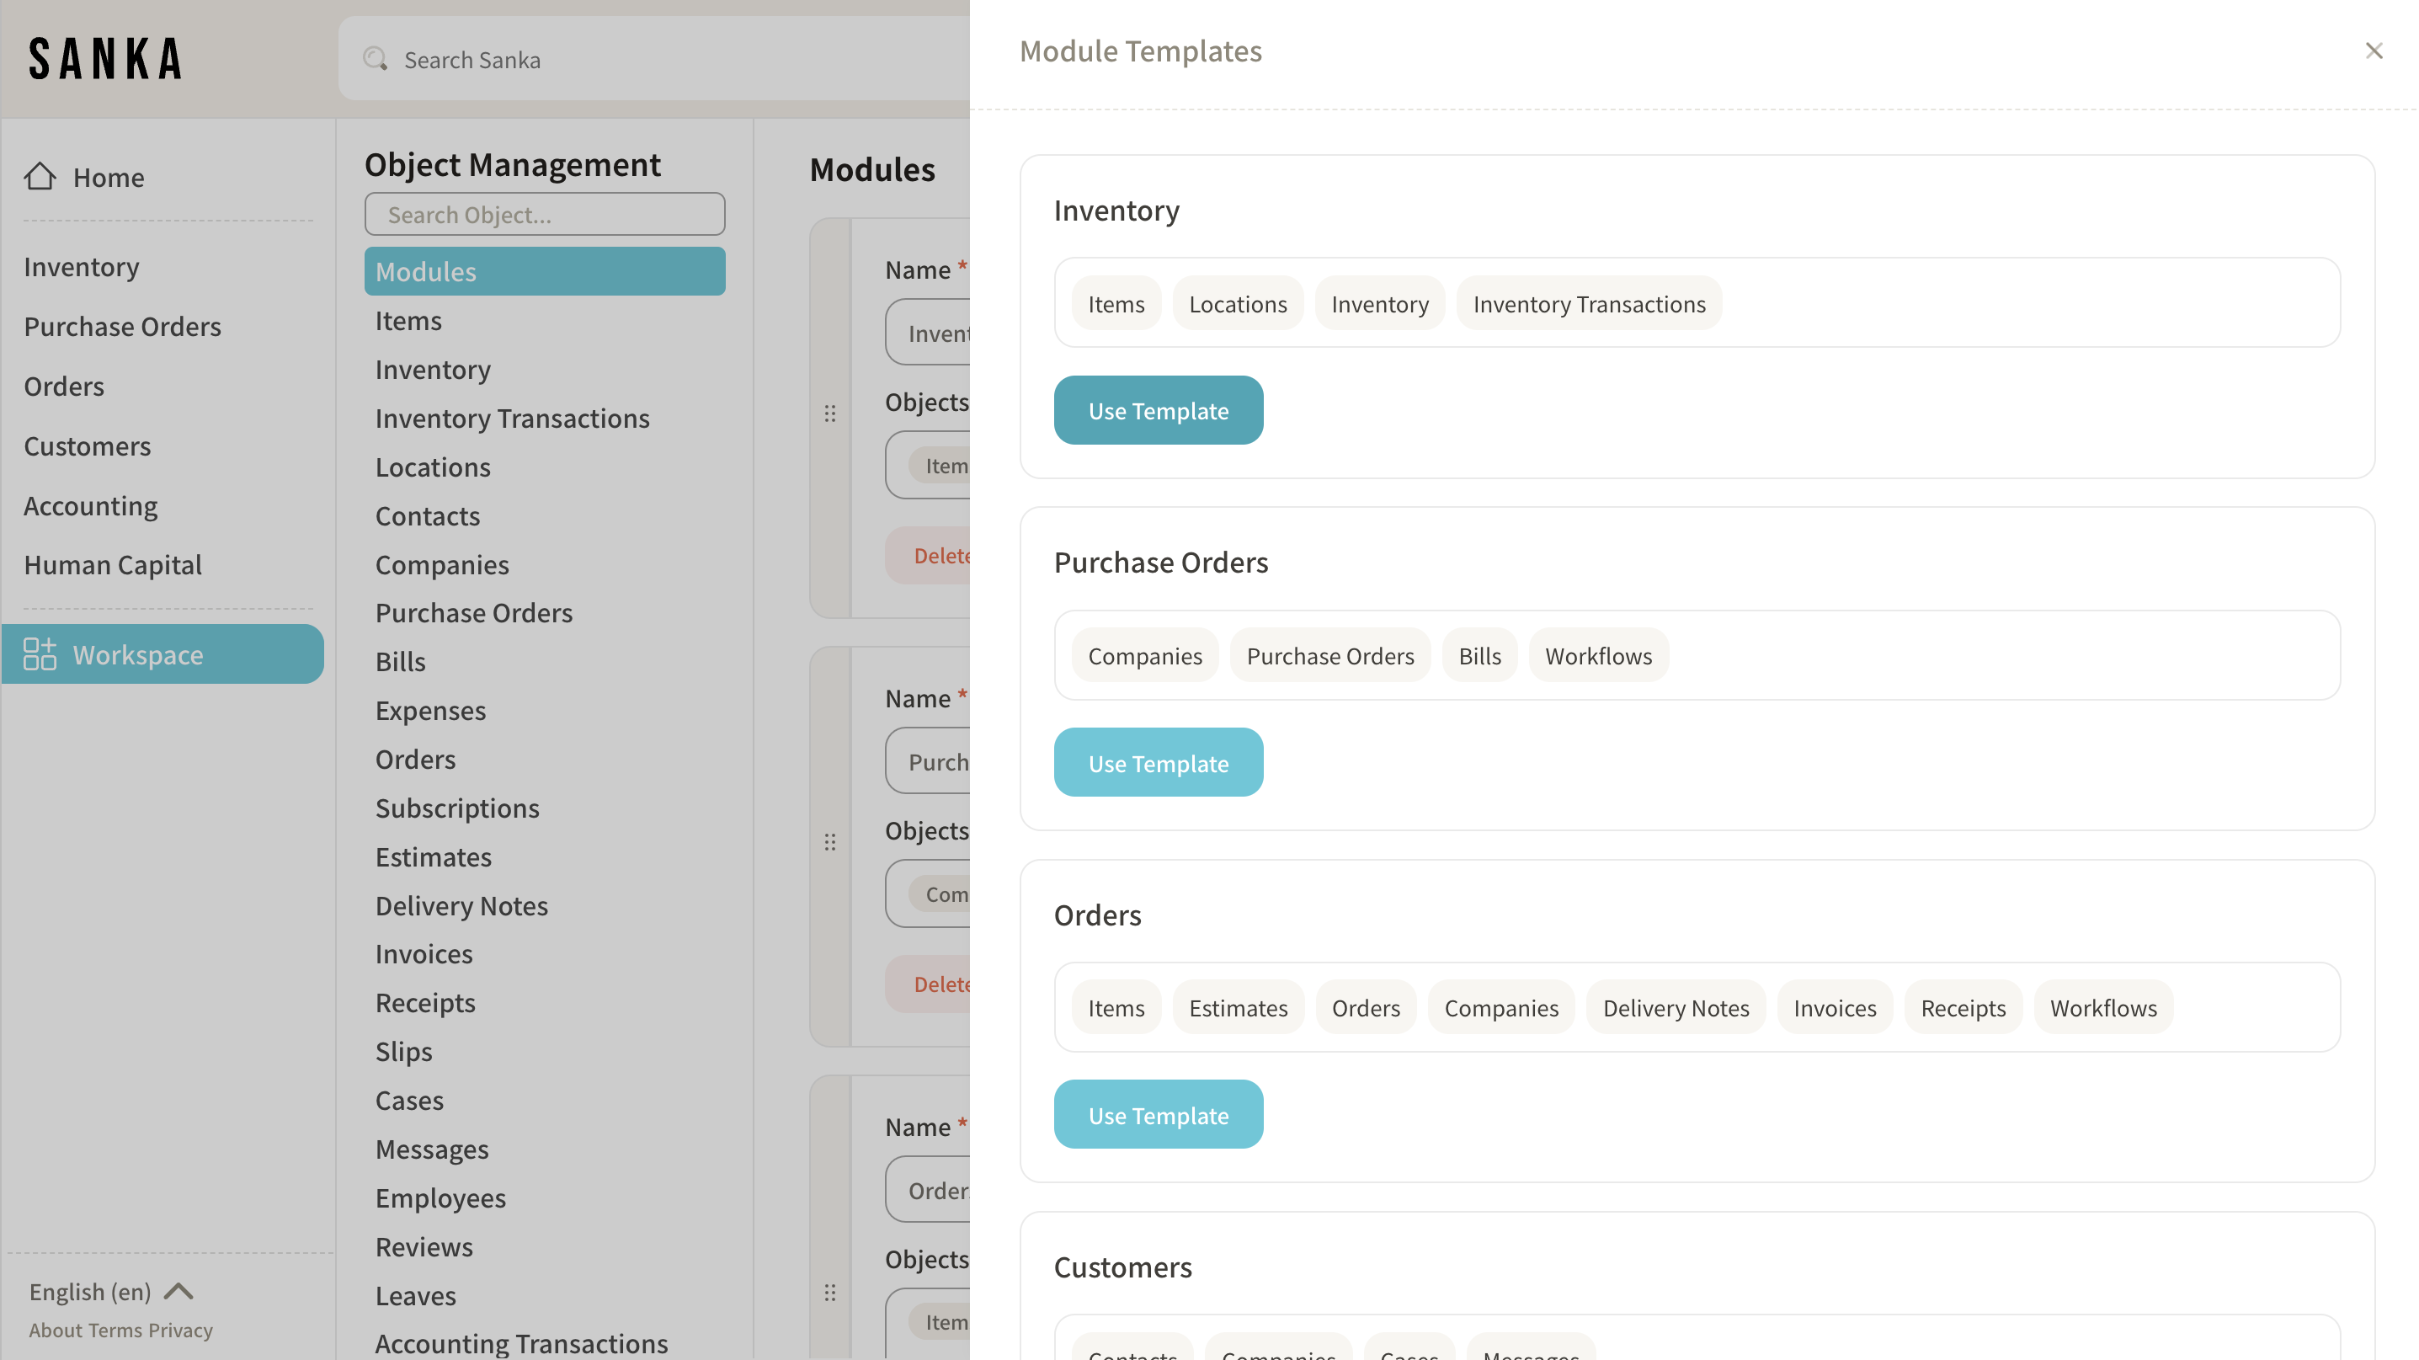Click the Inventory Transactions template chip
The width and height of the screenshot is (2419, 1360).
(1589, 303)
